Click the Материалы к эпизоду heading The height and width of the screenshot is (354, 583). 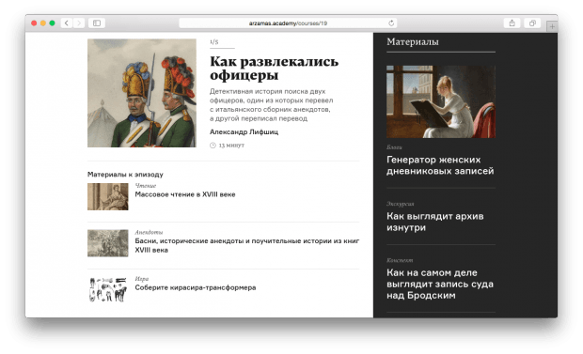click(x=125, y=175)
